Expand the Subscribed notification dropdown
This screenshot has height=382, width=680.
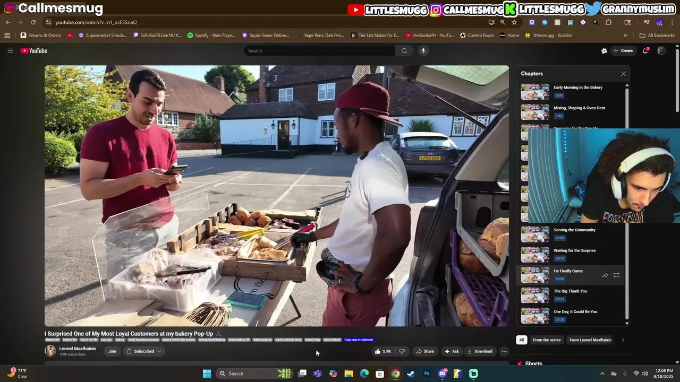(159, 351)
